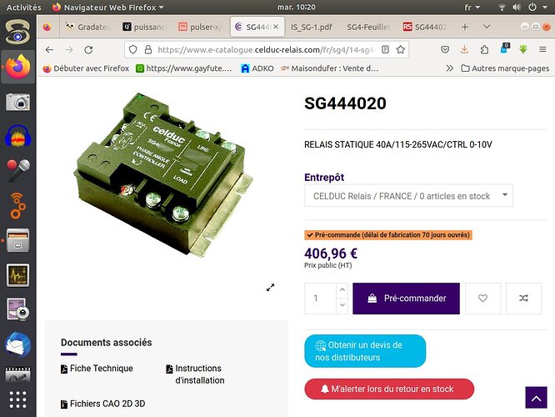Reload the page in Firefox
This screenshot has height=417, width=555.
[88, 49]
